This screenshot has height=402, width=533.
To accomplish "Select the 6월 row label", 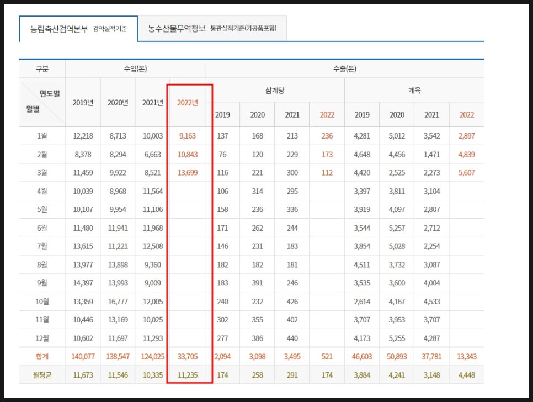I will [42, 228].
